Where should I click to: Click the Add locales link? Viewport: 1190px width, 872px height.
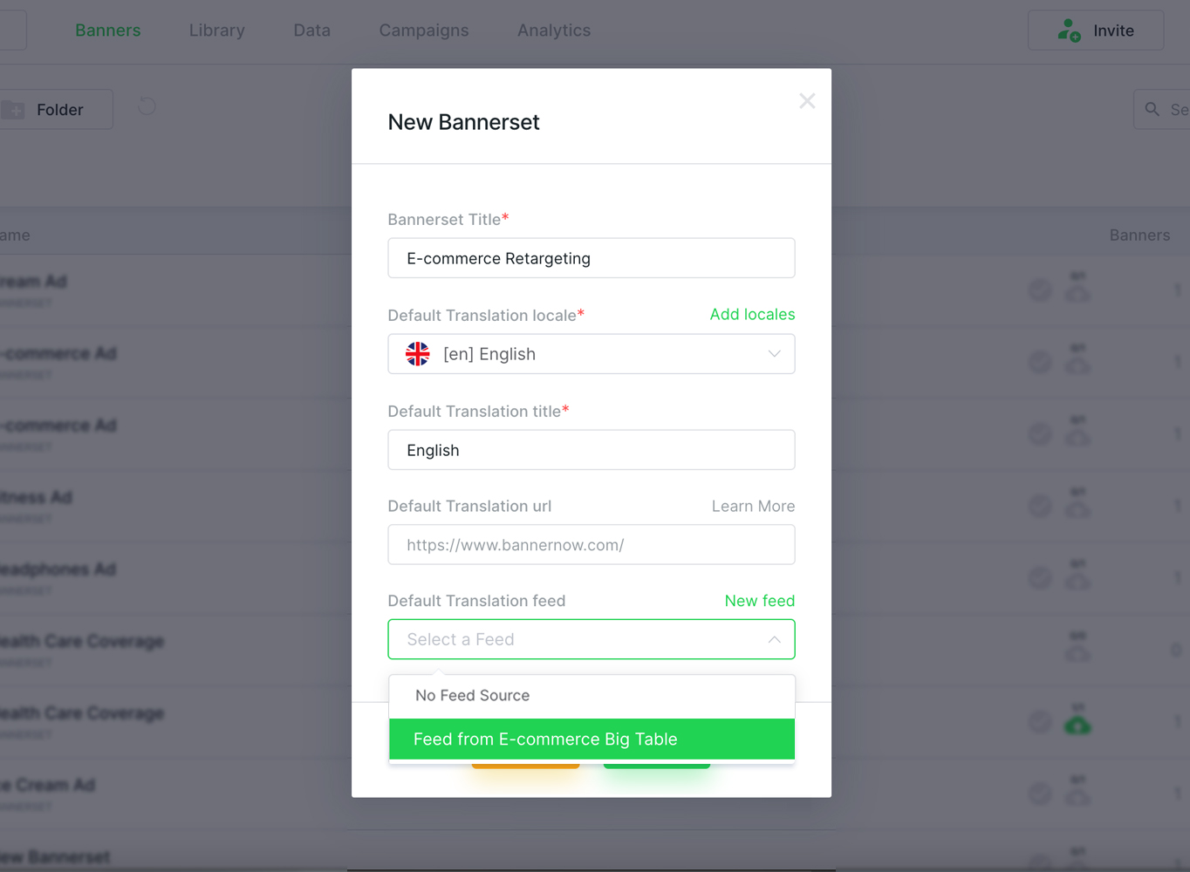752,314
